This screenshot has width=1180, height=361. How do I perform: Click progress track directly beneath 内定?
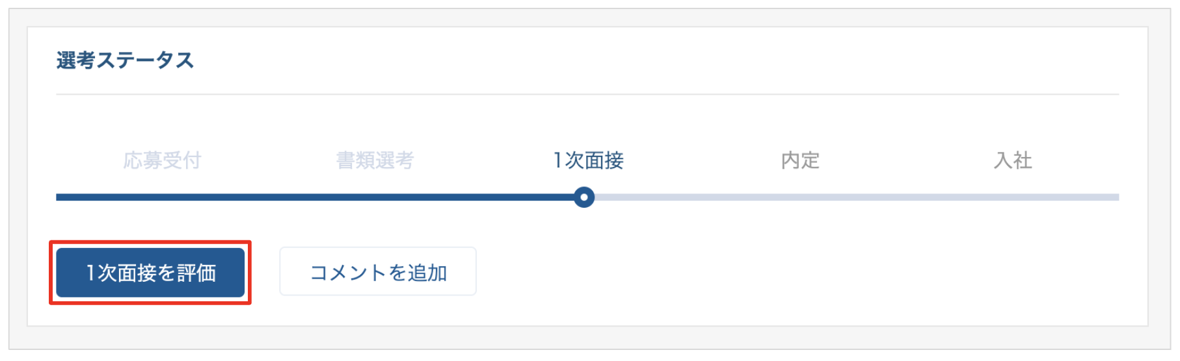800,197
